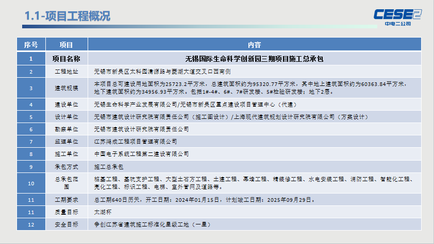Click sequence number 1 cell

(x=31, y=59)
